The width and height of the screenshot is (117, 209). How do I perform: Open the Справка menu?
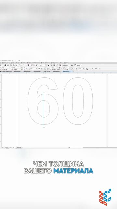[66, 63]
